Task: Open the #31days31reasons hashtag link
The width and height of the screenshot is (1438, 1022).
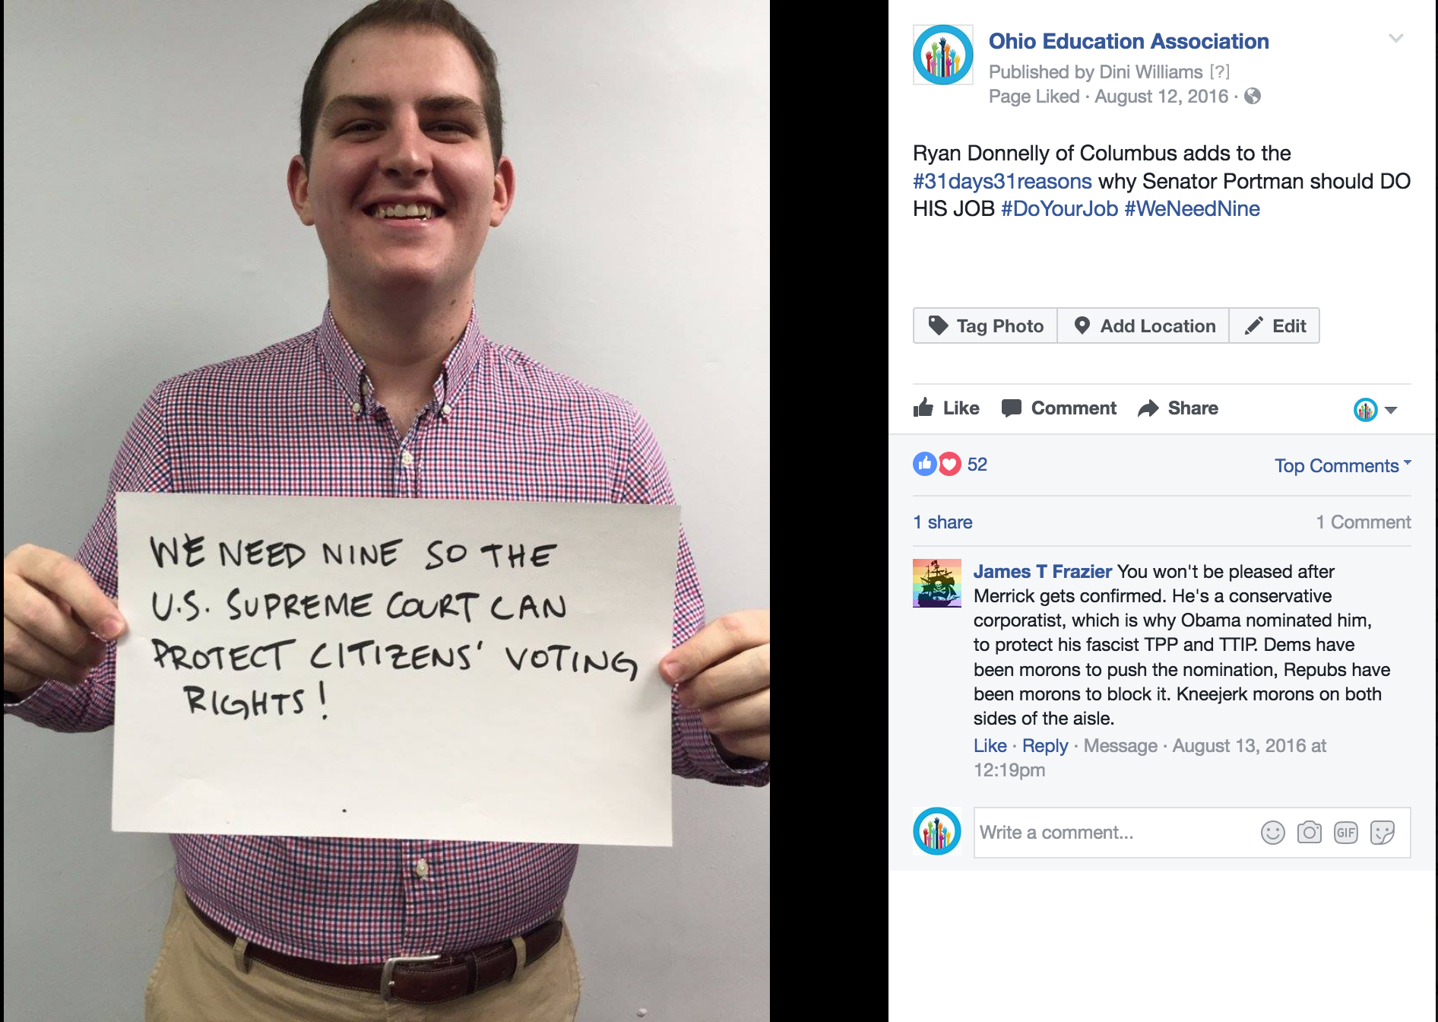Action: (1002, 181)
